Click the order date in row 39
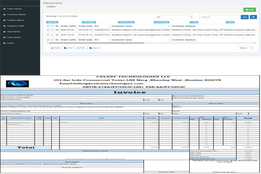This screenshot has height=174, width=261. pyautogui.click(x=85, y=30)
